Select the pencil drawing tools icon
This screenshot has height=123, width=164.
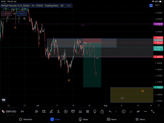[51, 111]
